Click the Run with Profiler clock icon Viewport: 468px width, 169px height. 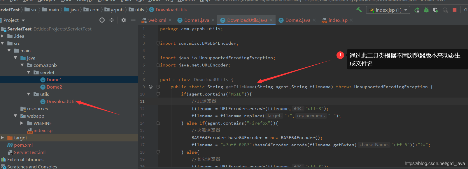[x=445, y=10]
